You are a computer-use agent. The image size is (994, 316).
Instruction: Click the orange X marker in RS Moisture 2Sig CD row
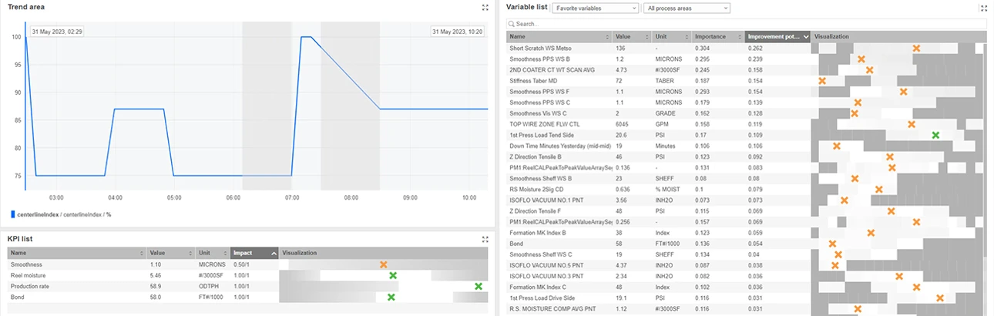coord(878,189)
